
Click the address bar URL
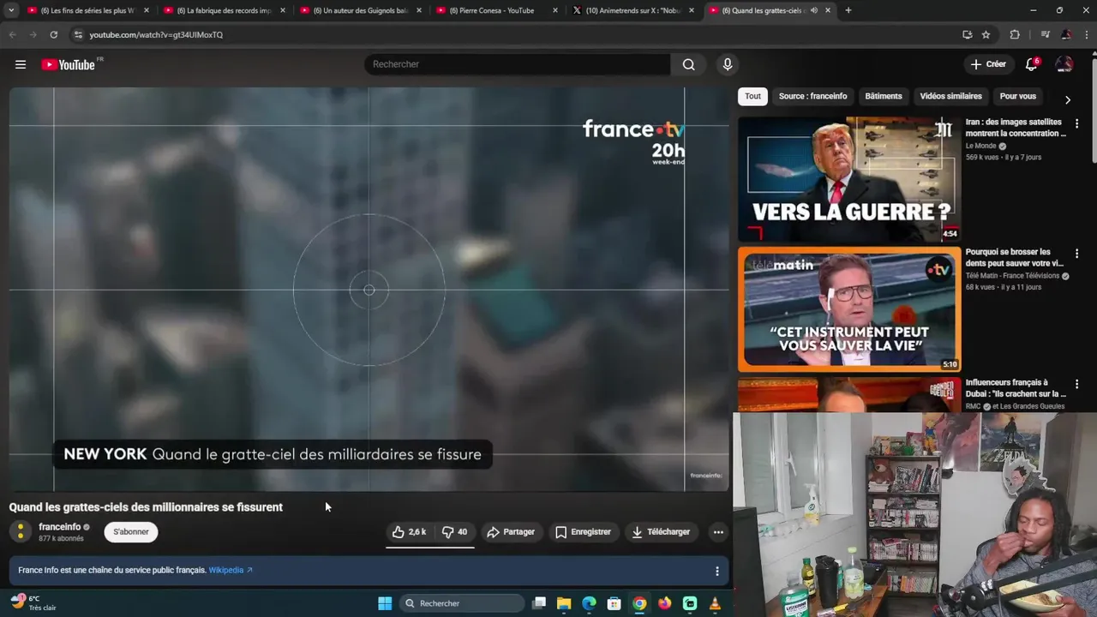tap(156, 35)
